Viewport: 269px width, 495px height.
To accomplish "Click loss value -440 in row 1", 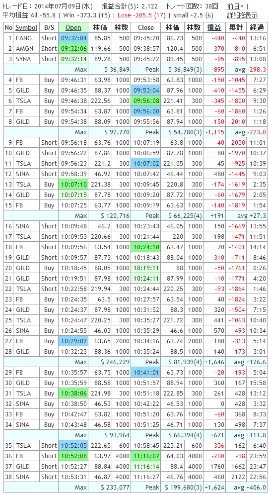I will click(x=217, y=38).
